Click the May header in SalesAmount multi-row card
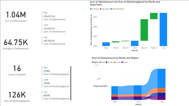 45,13
